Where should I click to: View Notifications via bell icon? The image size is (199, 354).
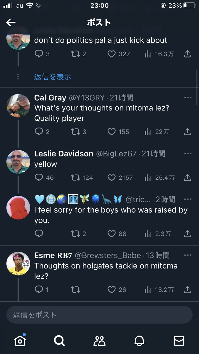(139, 340)
